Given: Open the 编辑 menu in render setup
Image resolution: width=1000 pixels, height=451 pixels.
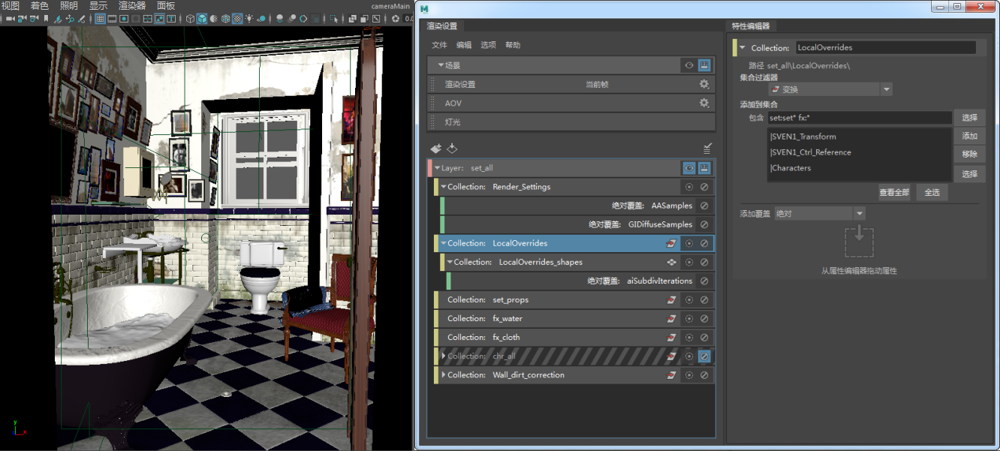Looking at the screenshot, I should pyautogui.click(x=464, y=45).
